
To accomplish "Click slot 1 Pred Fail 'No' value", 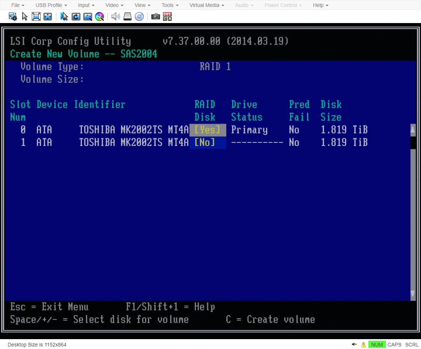I will pyautogui.click(x=294, y=143).
